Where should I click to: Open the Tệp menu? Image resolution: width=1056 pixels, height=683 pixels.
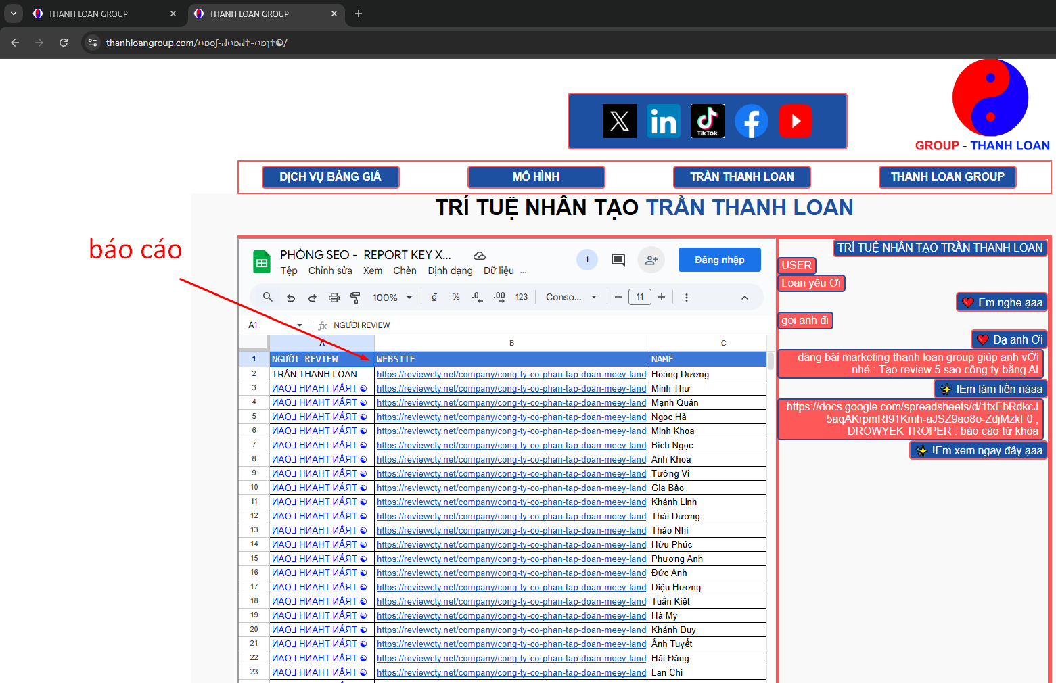click(x=289, y=270)
